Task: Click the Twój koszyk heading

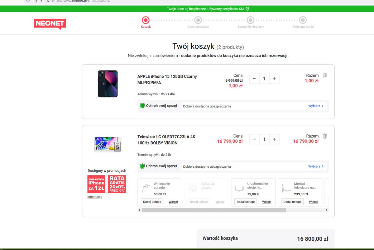Action: pos(193,47)
